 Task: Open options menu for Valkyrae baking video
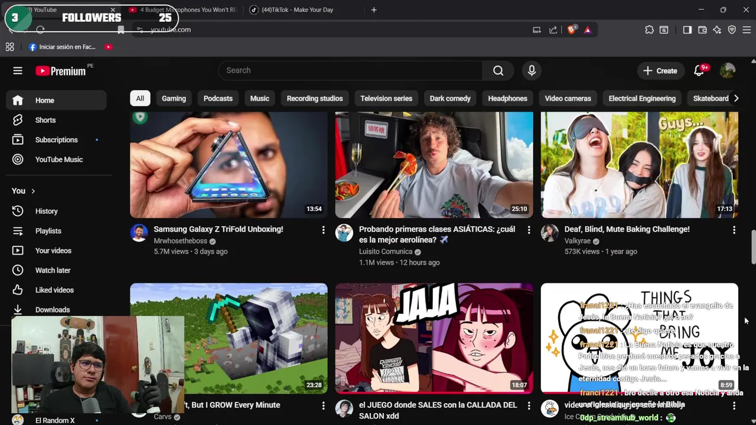[734, 230]
